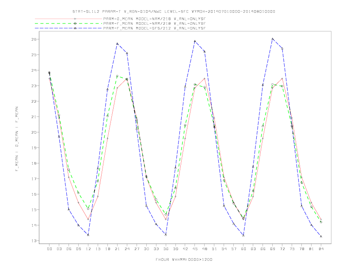Click the blue dashed legend line sample

click(x=68, y=28)
